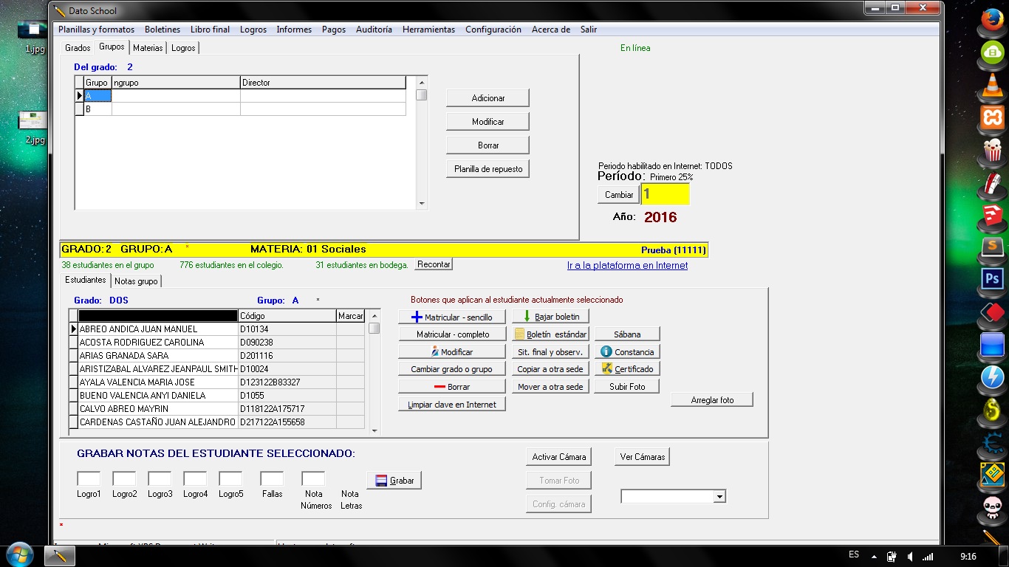Switch to the Notas grupo tab

tap(136, 281)
